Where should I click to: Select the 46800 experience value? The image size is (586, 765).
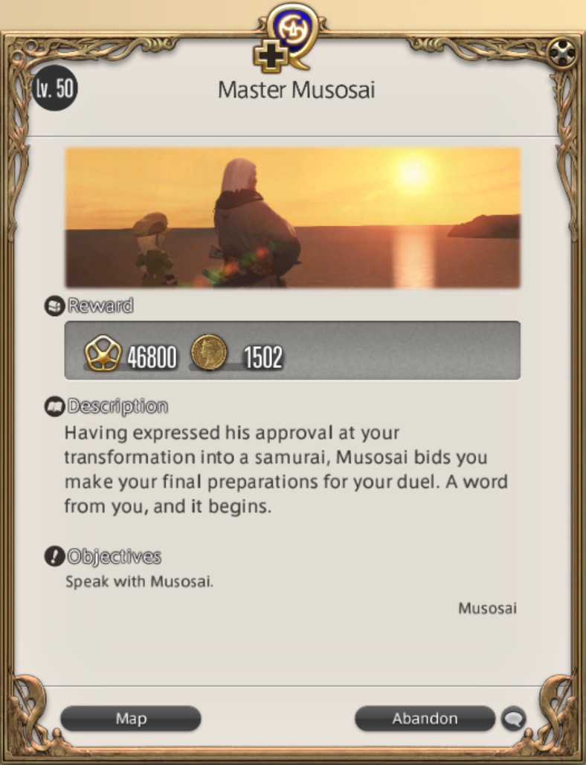[152, 357]
